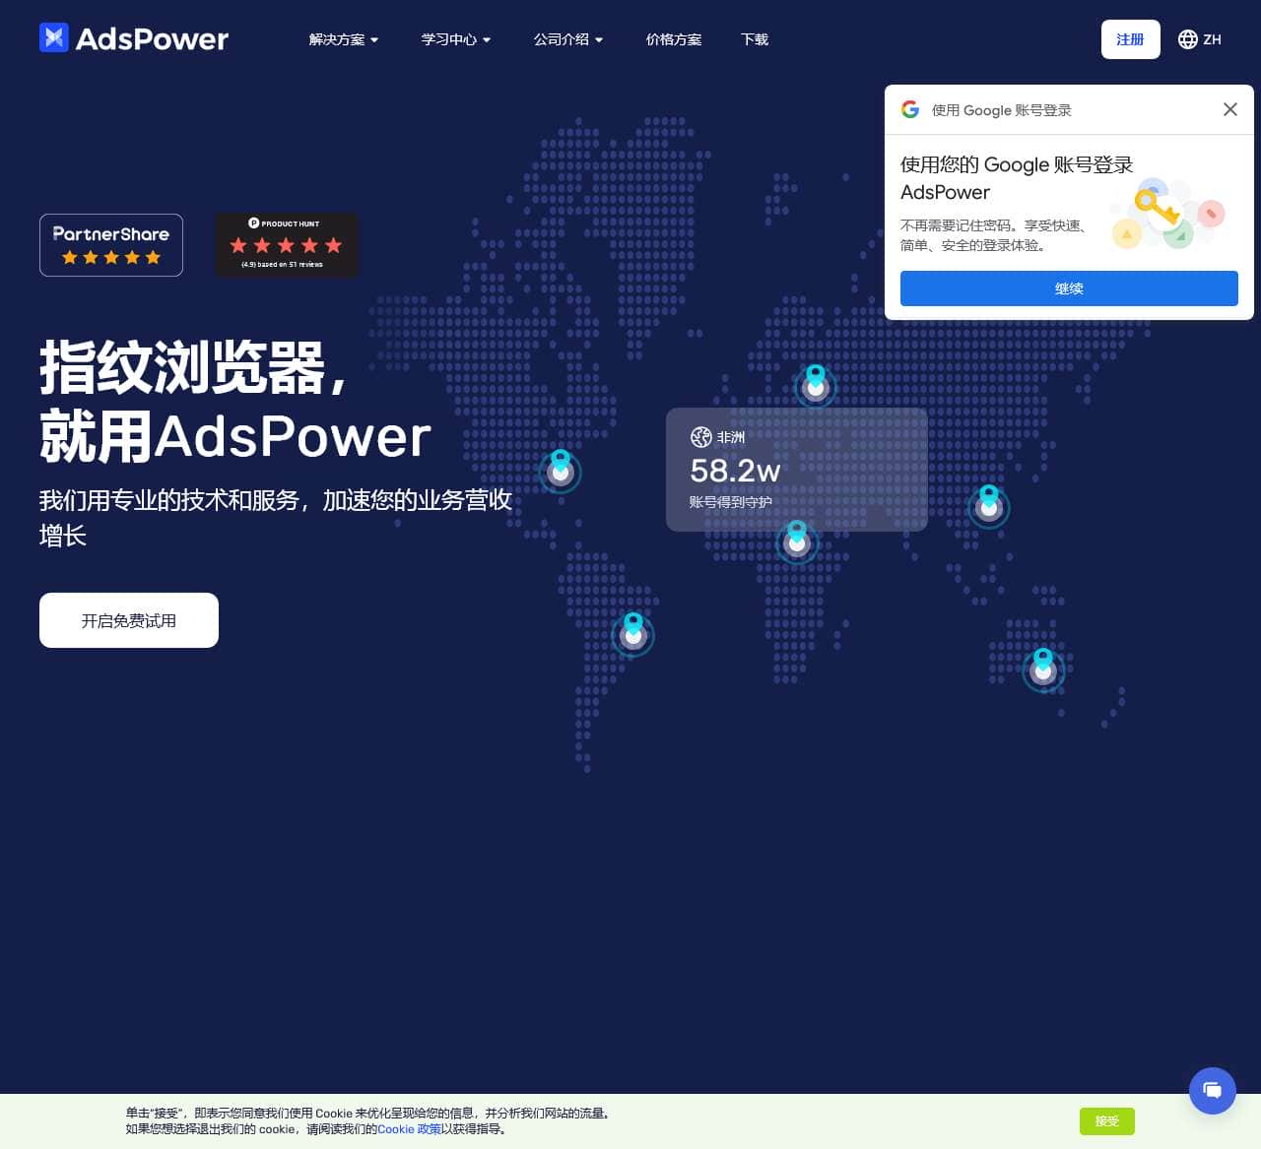Click the Google logo in popup
Screen dimensions: 1261x1149
pyautogui.click(x=910, y=109)
